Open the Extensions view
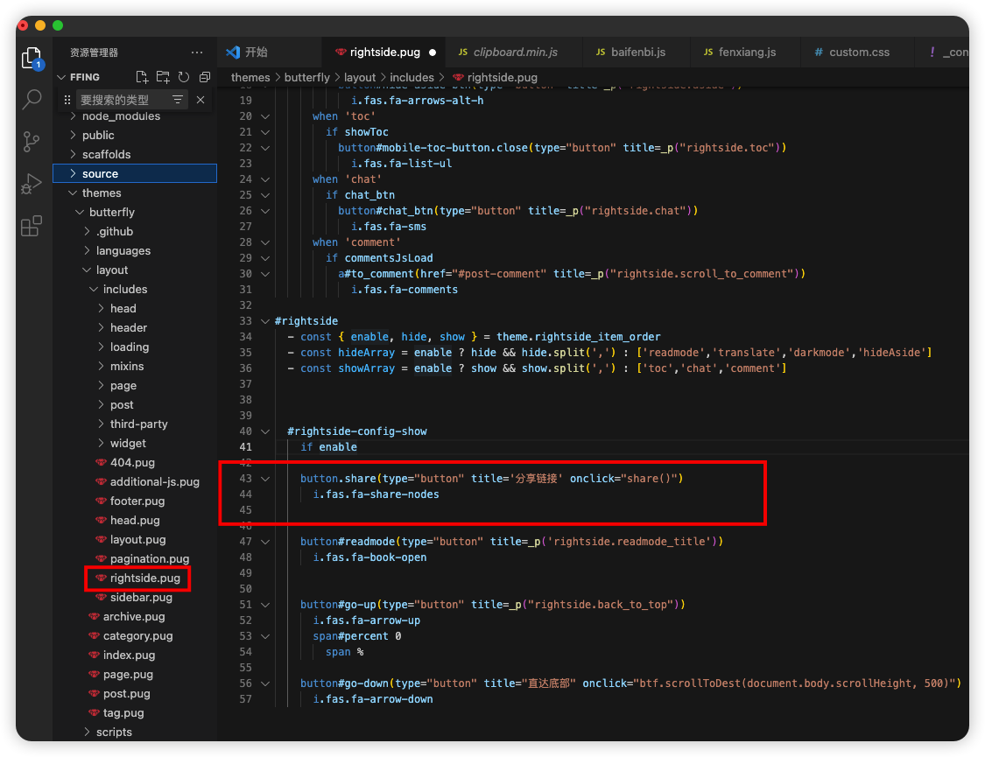 tap(32, 227)
